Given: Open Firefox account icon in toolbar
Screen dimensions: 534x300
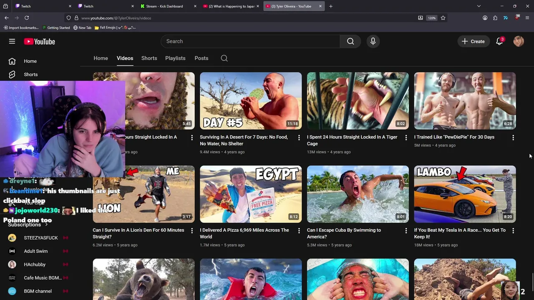Looking at the screenshot, I should (x=485, y=18).
